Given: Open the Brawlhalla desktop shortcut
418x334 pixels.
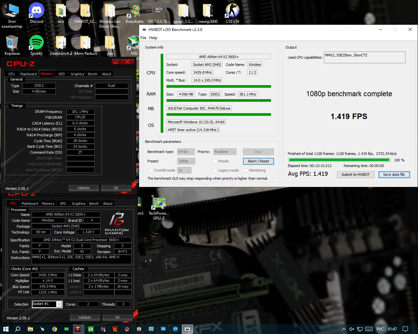Looking at the screenshot, I should (134, 13).
